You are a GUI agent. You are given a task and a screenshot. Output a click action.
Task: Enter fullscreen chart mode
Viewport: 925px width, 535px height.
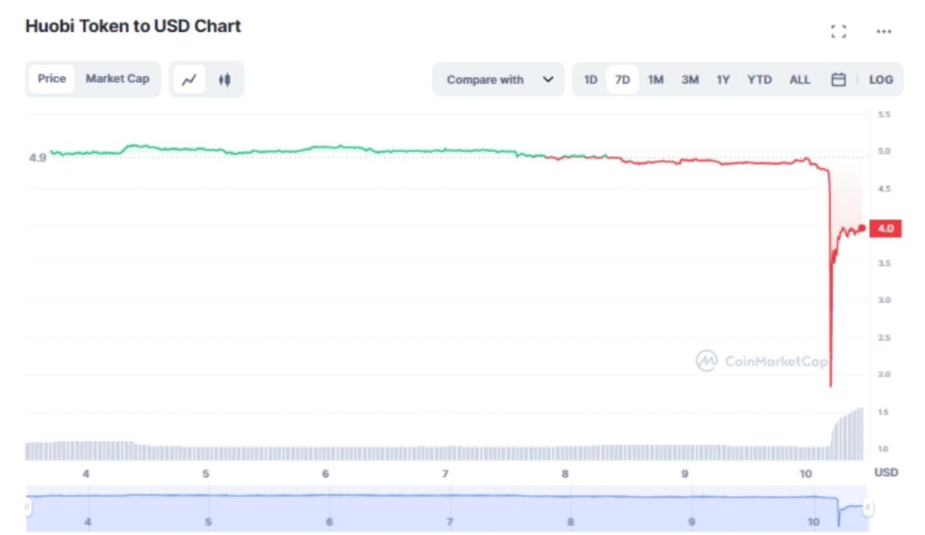pos(838,31)
